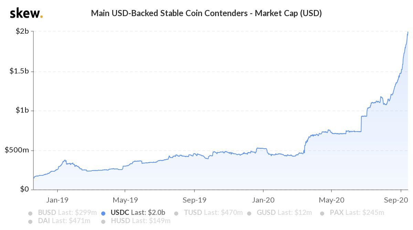Viewport: 413px width, 230px height.
Task: Toggle the HUSD Last: $149m legend text
Action: [x=140, y=221]
